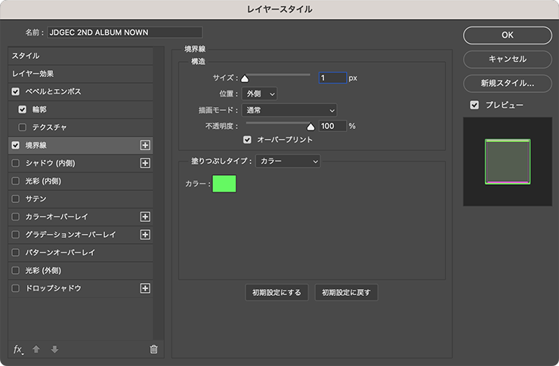Open the 描画モード dropdown

(x=289, y=110)
